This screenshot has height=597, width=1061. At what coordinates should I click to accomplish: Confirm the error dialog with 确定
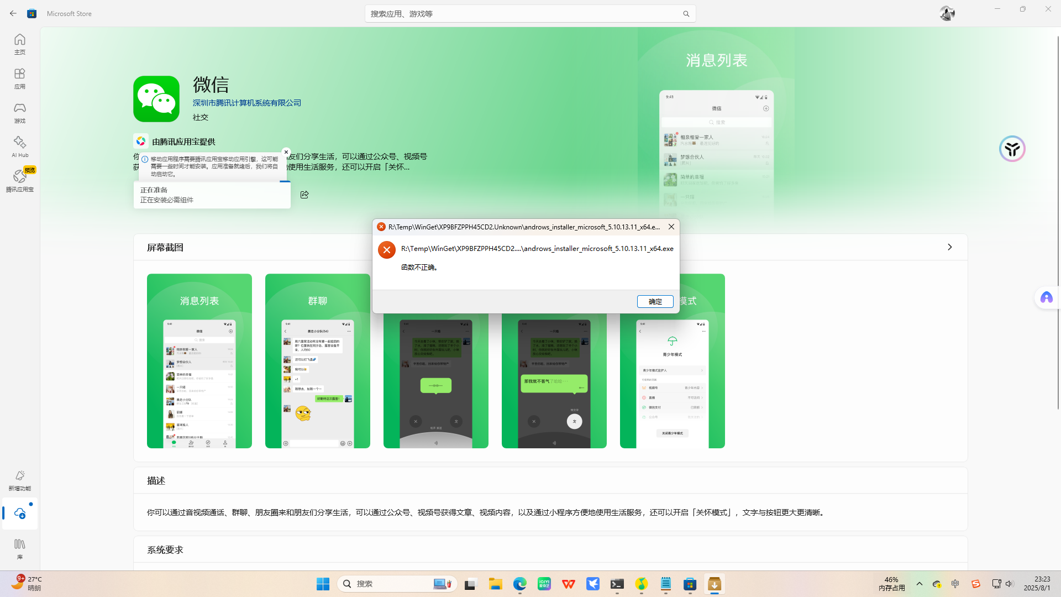click(x=655, y=301)
